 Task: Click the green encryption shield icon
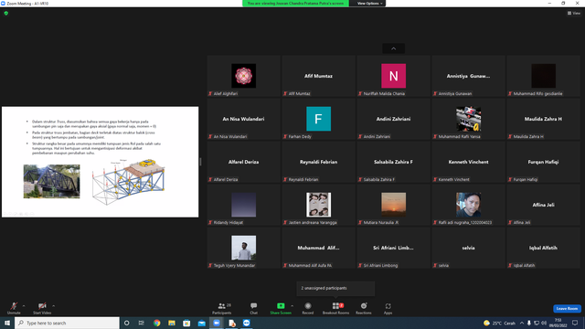coord(6,13)
